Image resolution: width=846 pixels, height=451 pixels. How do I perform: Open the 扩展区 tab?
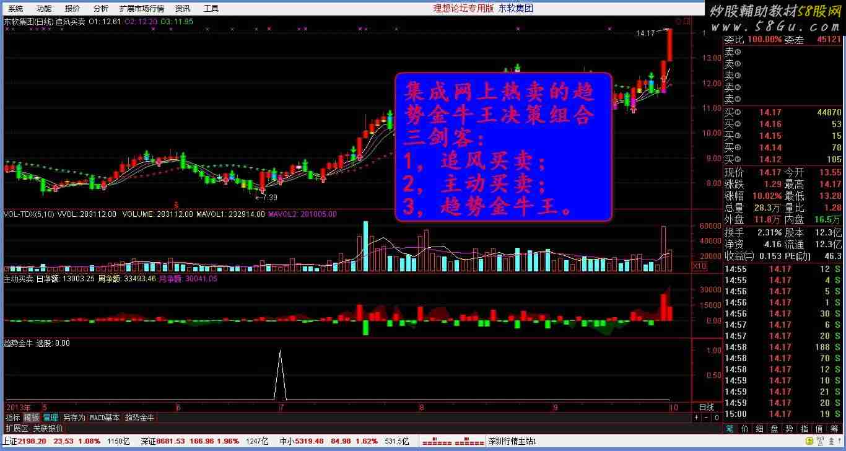[17, 428]
